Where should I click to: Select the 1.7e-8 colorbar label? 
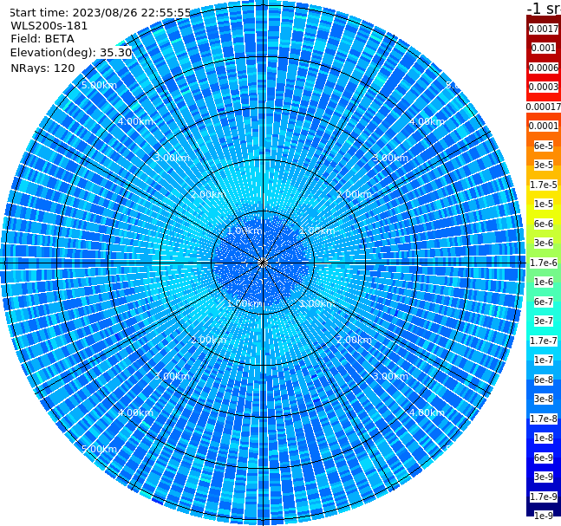(544, 419)
